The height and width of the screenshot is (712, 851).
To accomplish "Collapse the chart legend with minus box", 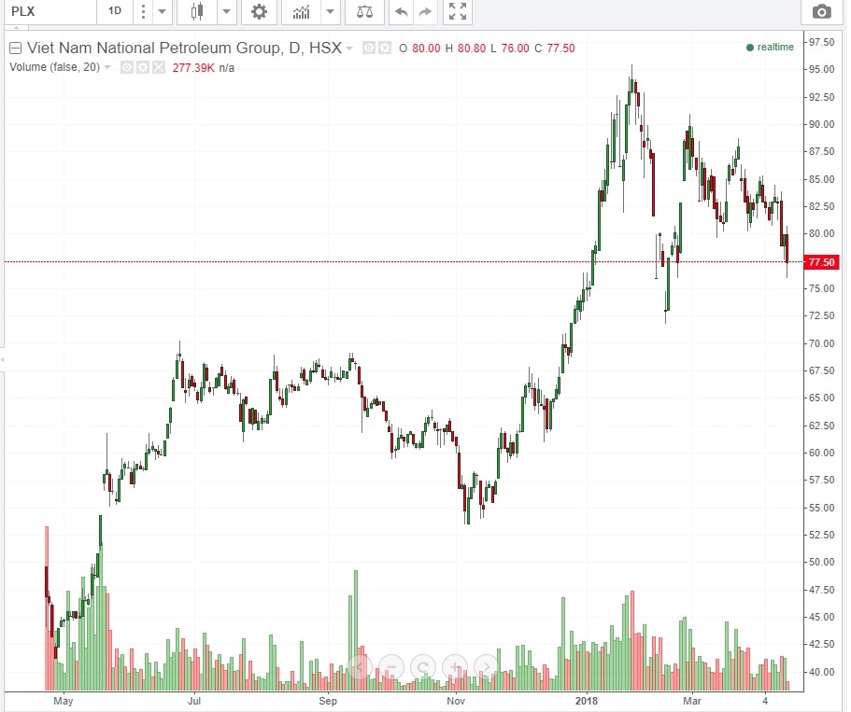I will 15,49.
